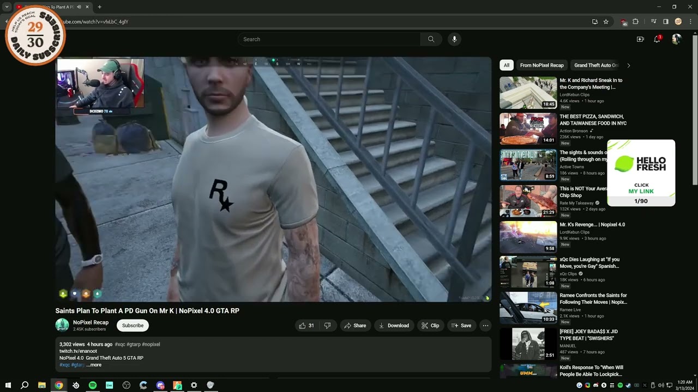Open xQc Dies Laughing video title
698x392 pixels.
pos(589,263)
